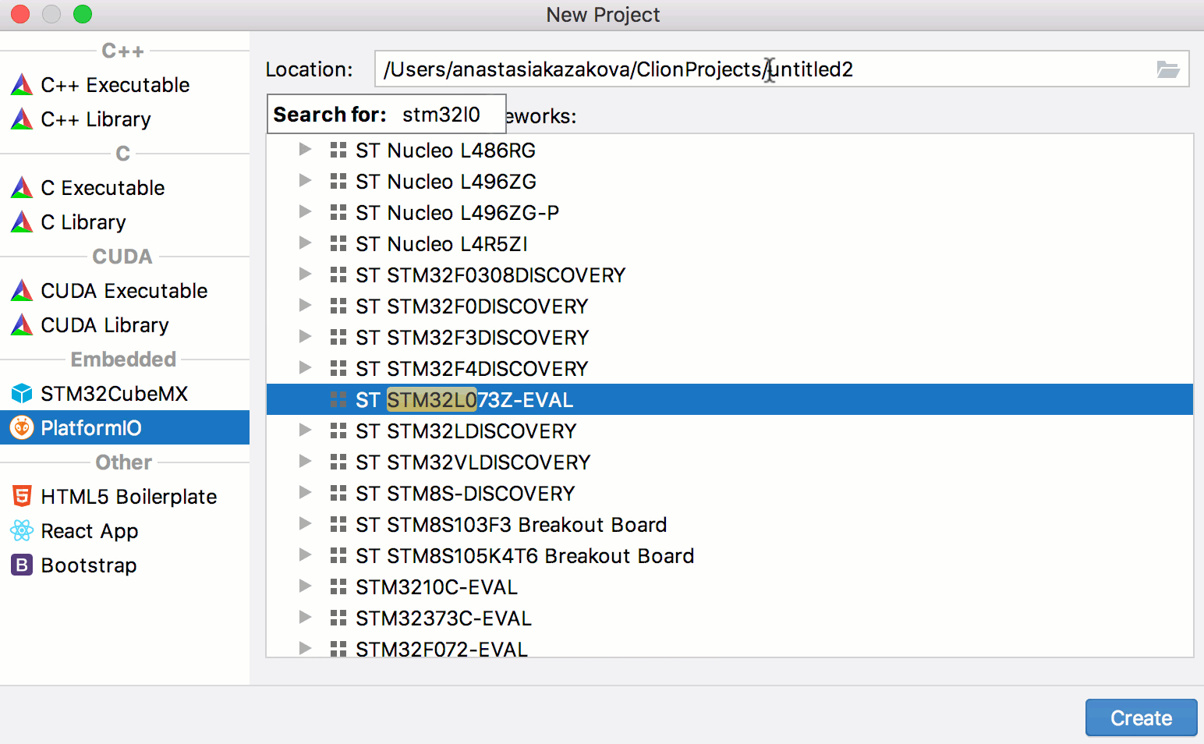The image size is (1204, 744).
Task: Select the ST STM32F0308DISCOVERY board
Action: (730, 275)
